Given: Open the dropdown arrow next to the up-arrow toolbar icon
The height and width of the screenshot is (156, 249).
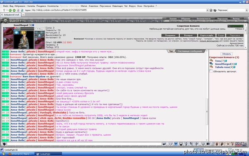Looking at the screenshot, I should (x=7, y=10).
